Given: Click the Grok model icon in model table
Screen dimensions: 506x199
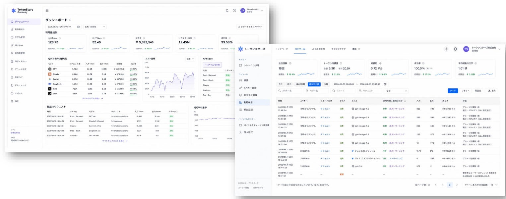Looking at the screenshot, I should (x=50, y=94).
